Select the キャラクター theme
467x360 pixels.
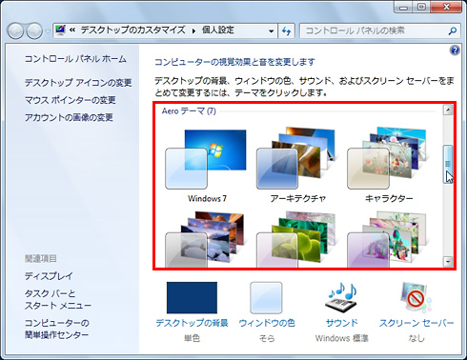388,165
